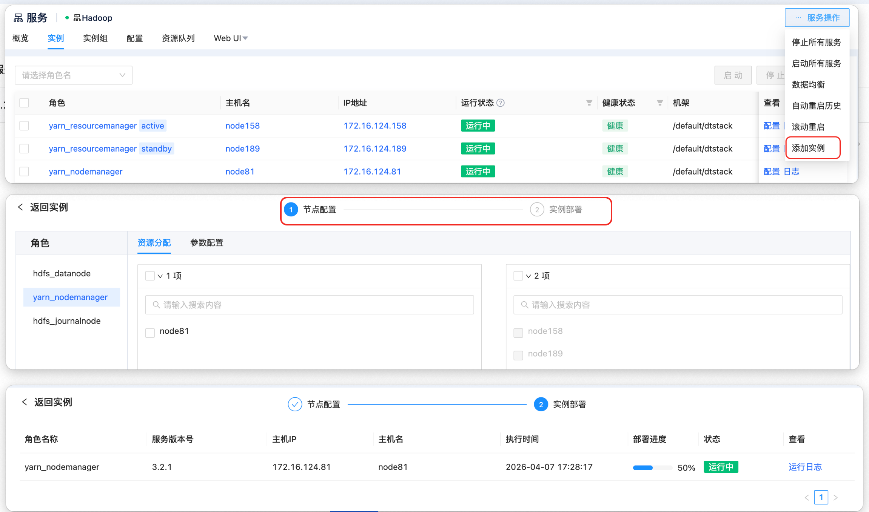Open the running status column filter icon
The width and height of the screenshot is (869, 512).
point(589,103)
